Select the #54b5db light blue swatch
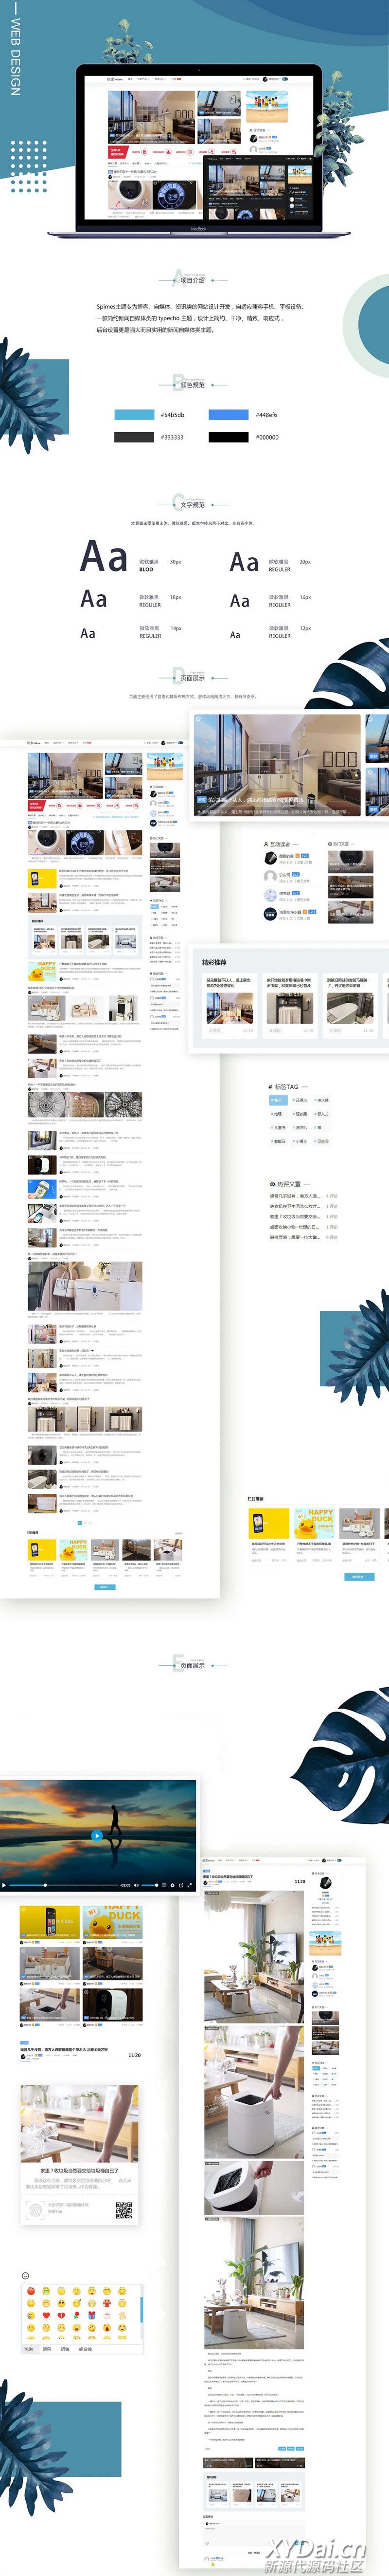 click(x=134, y=414)
